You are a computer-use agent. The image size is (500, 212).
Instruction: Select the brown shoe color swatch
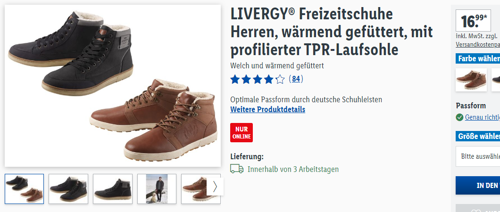(x=471, y=80)
